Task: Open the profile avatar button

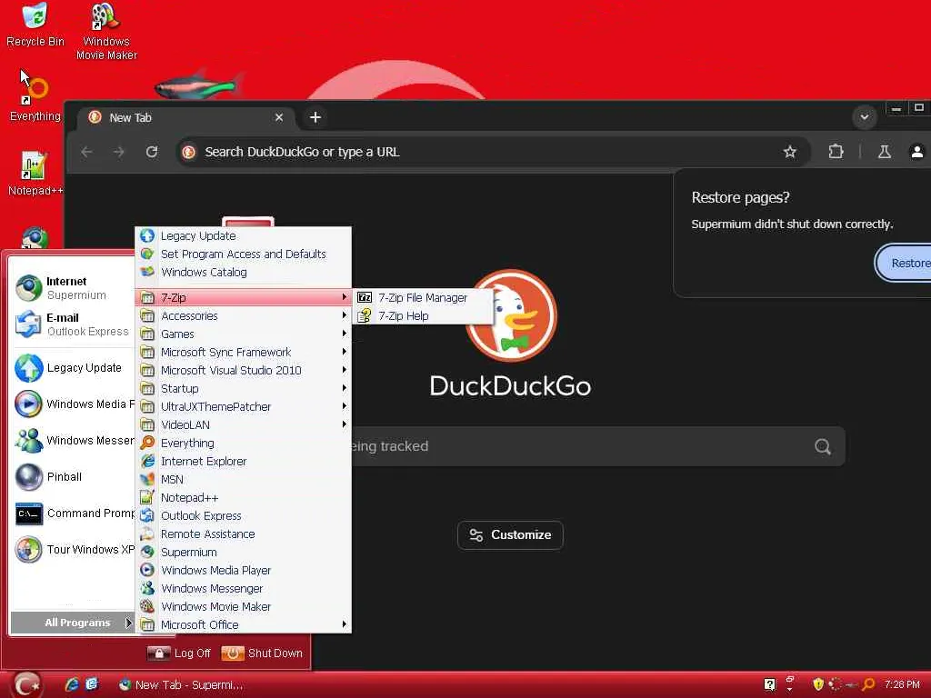Action: pos(916,152)
